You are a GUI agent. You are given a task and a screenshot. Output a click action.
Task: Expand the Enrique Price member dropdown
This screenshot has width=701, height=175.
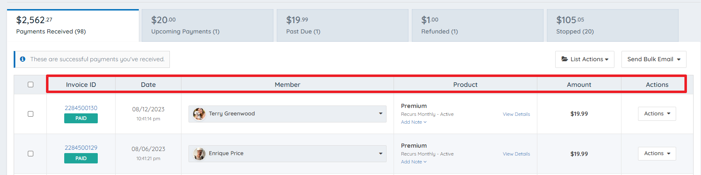[380, 153]
